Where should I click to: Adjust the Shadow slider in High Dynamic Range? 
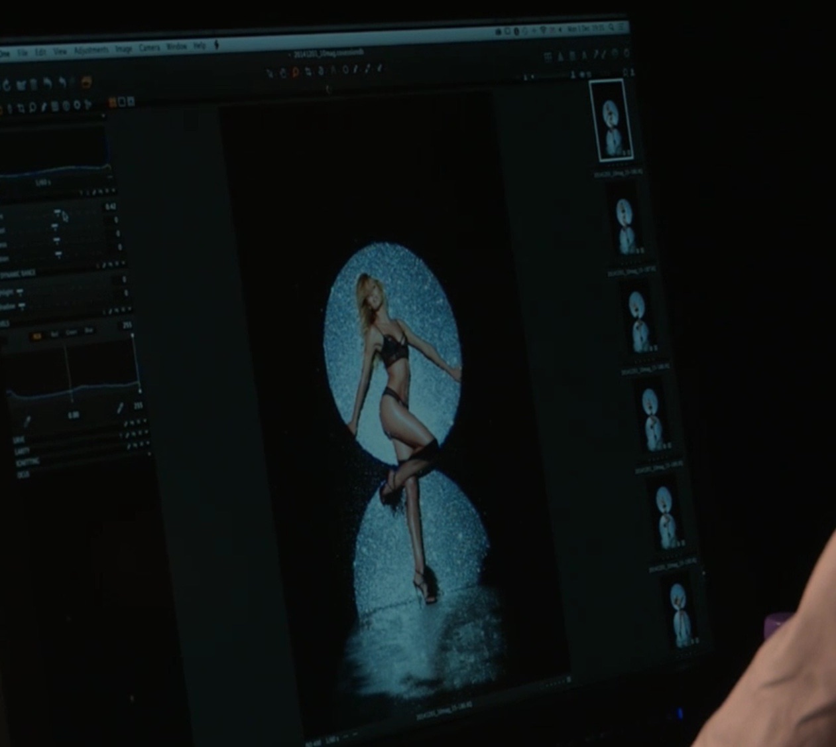pos(21,306)
